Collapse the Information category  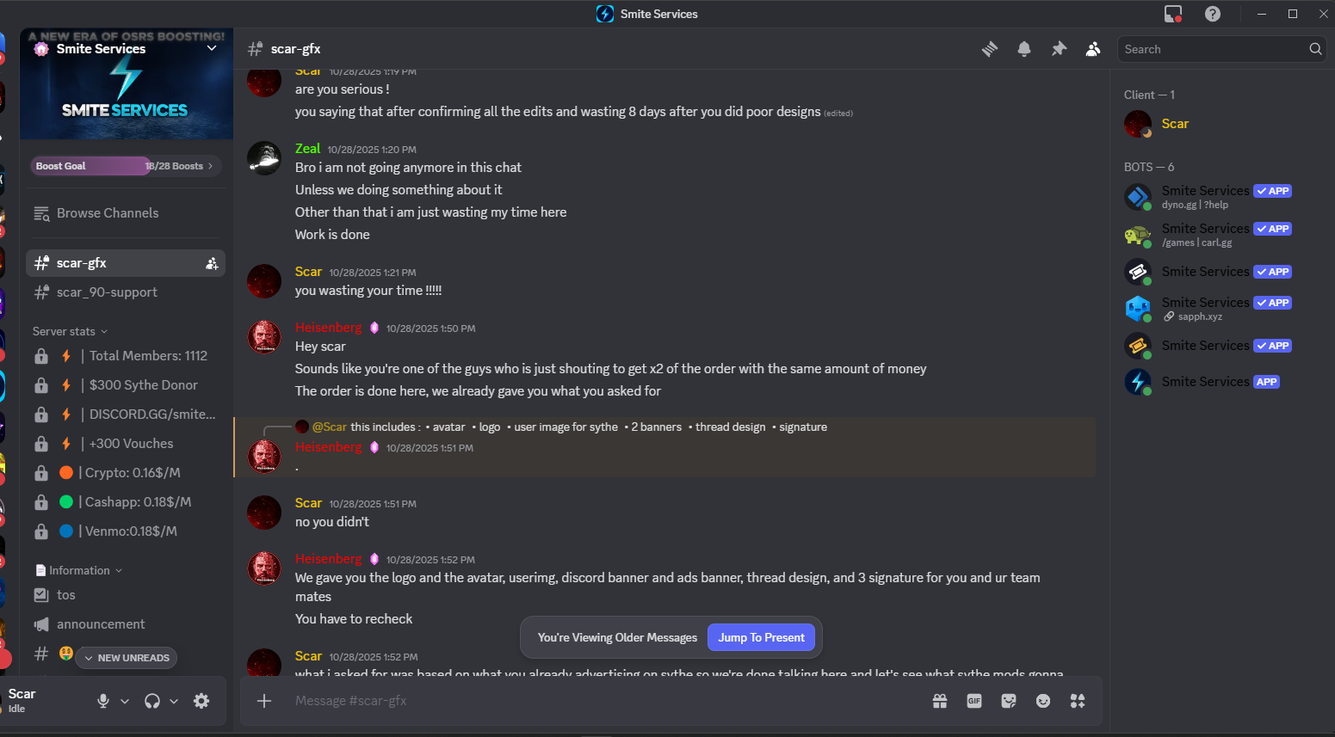[79, 570]
